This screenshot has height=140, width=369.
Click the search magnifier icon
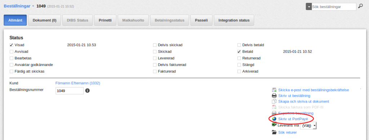click(360, 6)
